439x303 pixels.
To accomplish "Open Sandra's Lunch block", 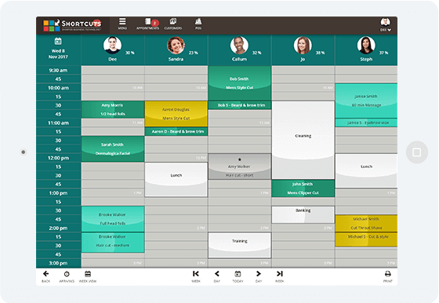I will pyautogui.click(x=176, y=180).
